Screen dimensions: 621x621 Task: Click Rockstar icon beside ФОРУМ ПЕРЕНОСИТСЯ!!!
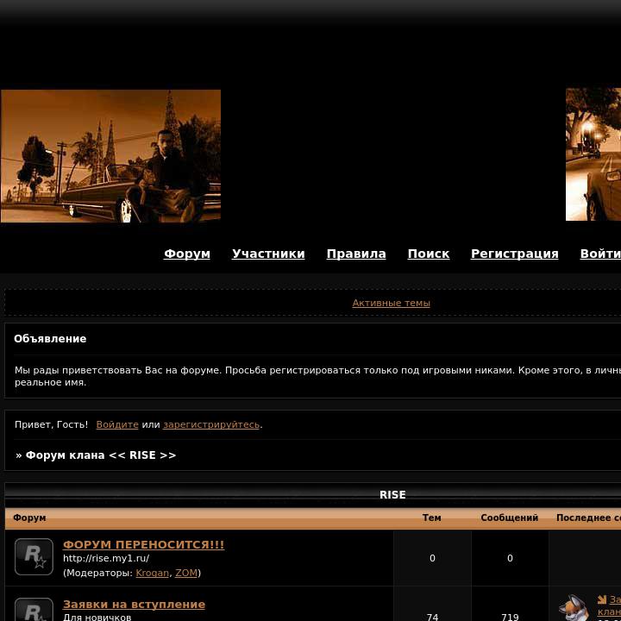34,556
